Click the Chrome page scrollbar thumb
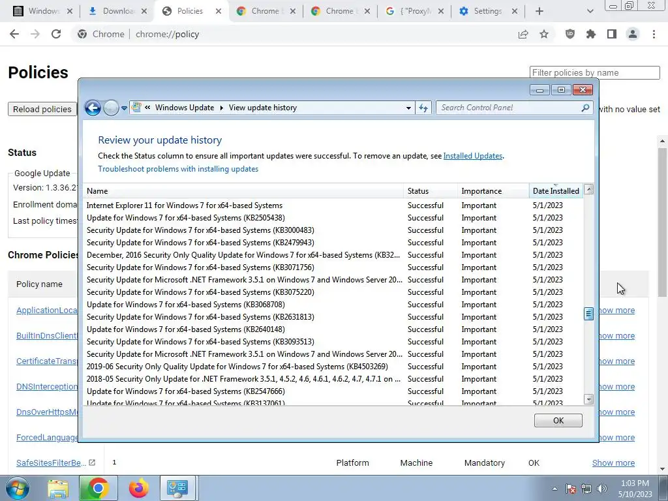 pyautogui.click(x=663, y=223)
